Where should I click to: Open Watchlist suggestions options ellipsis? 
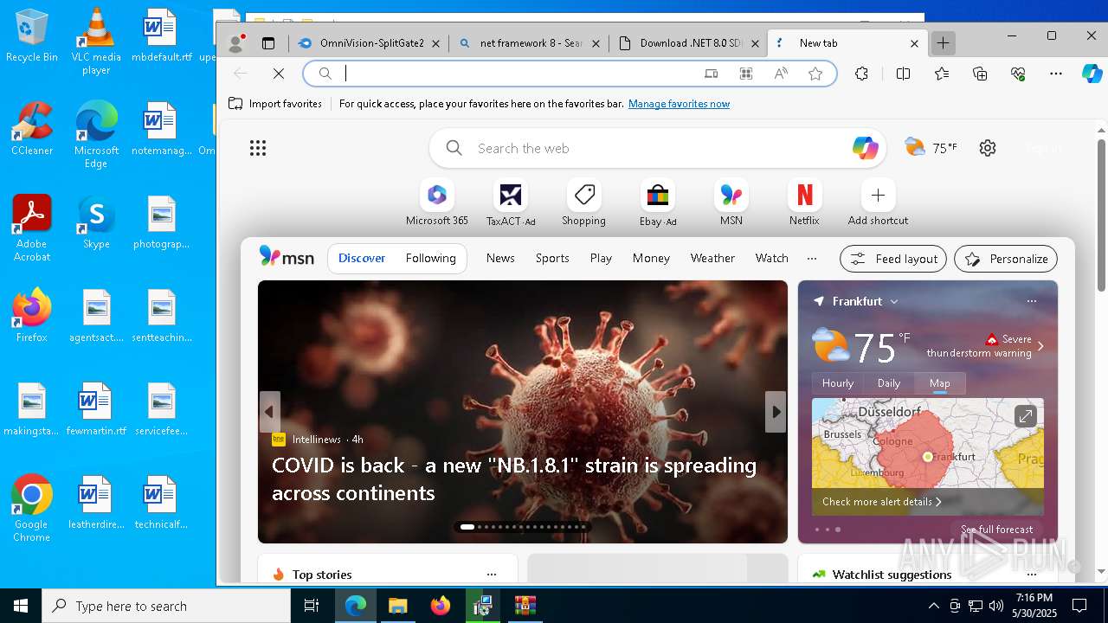[1031, 575]
